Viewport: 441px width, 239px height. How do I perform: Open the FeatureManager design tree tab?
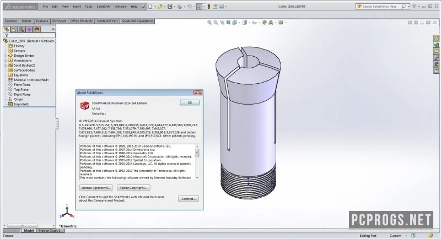7,29
